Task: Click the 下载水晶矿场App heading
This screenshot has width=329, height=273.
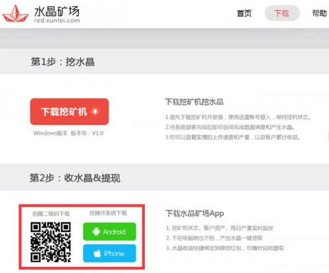Action: pos(195,213)
